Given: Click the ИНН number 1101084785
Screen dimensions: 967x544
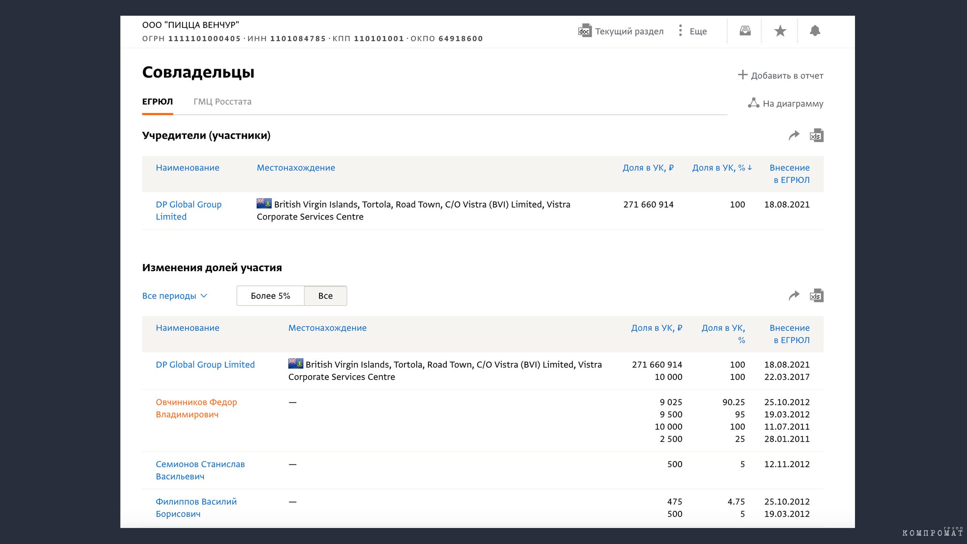Looking at the screenshot, I should 298,39.
